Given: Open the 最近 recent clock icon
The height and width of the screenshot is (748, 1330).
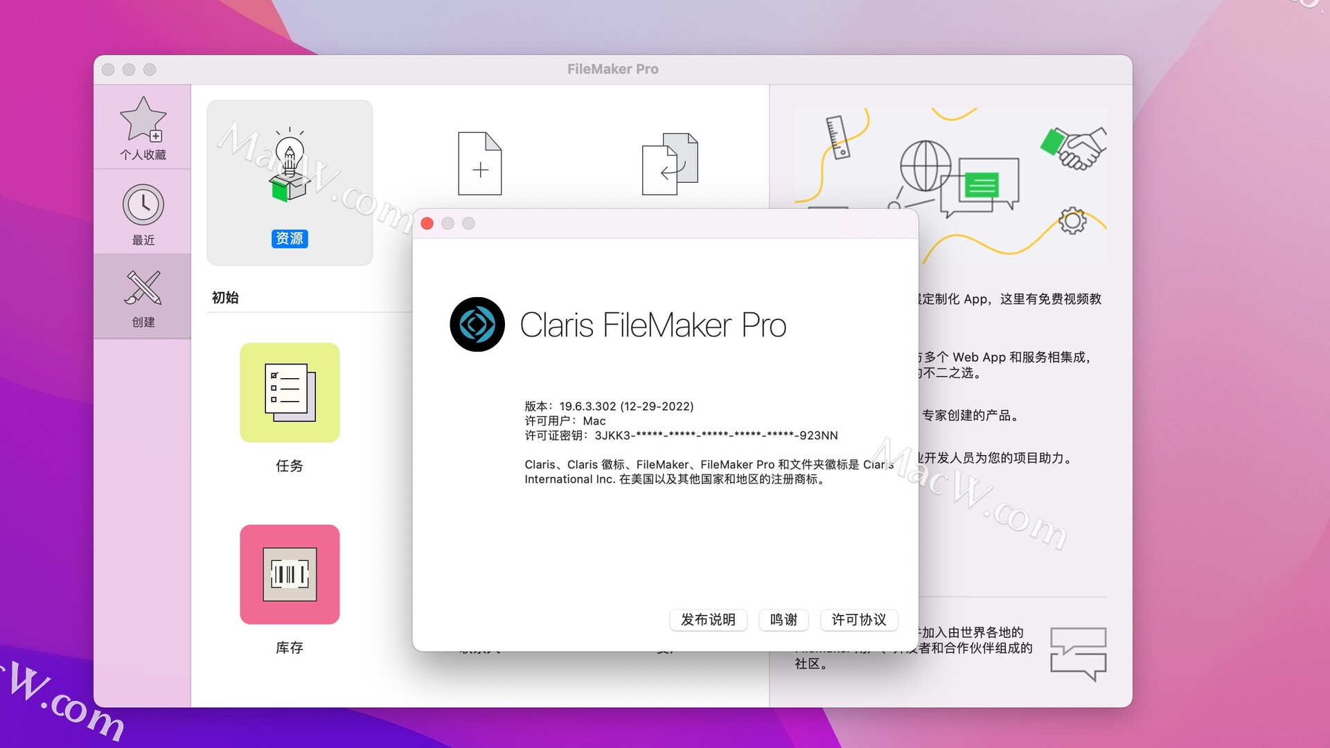Looking at the screenshot, I should (x=143, y=204).
